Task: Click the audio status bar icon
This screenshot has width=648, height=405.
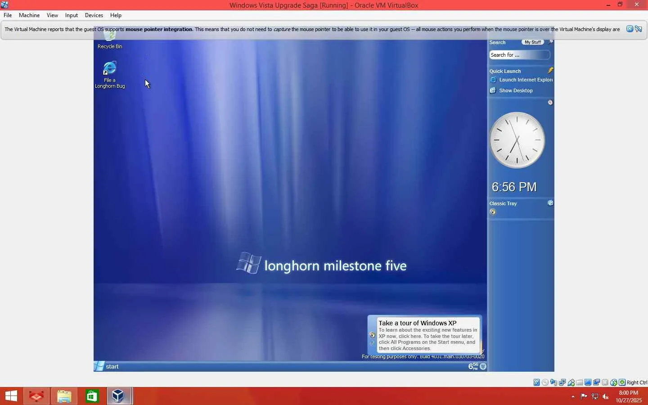Action: tap(554, 382)
